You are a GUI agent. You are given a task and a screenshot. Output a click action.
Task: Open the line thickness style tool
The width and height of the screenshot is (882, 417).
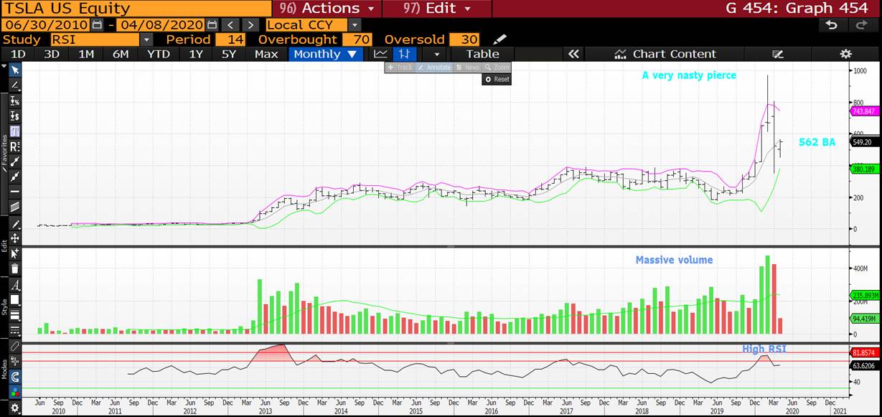pyautogui.click(x=14, y=315)
